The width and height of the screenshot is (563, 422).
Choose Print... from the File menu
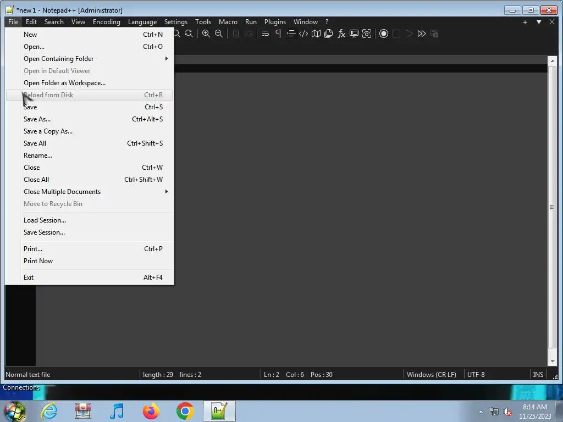[x=90, y=249]
